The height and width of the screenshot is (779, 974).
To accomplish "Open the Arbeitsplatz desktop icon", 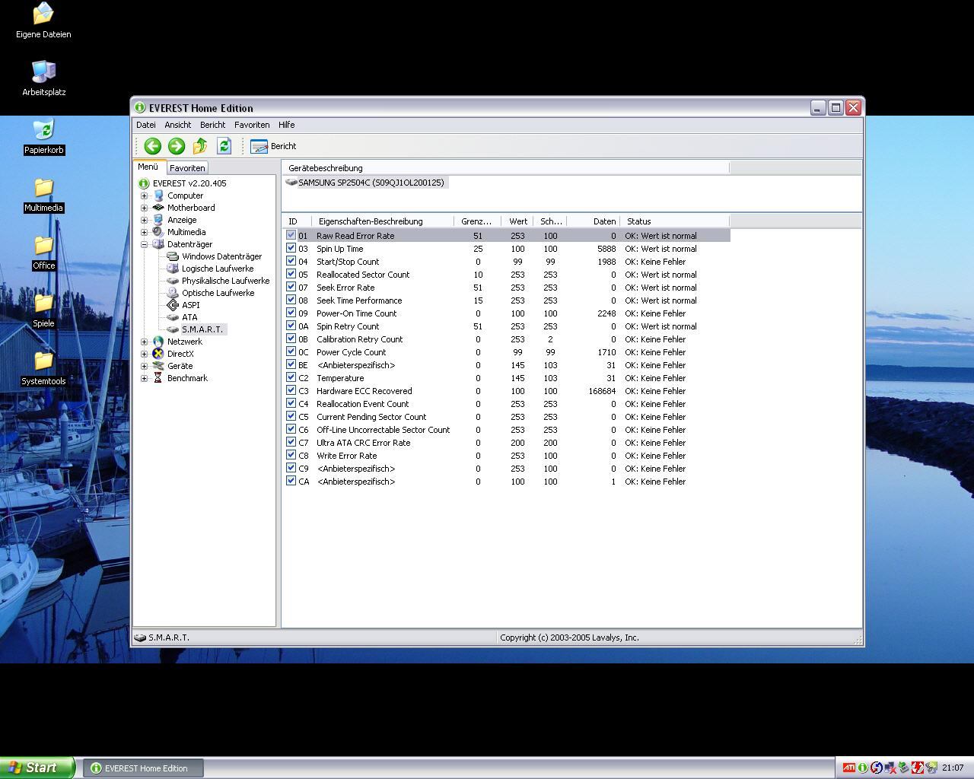I will [44, 79].
